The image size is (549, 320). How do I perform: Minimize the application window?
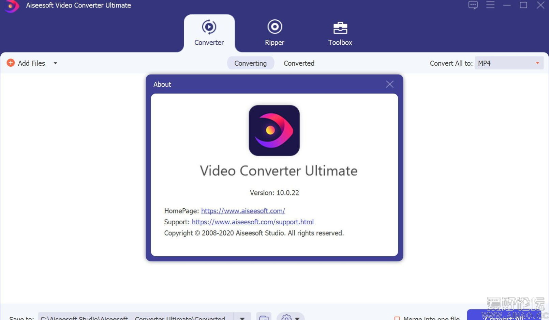point(507,5)
